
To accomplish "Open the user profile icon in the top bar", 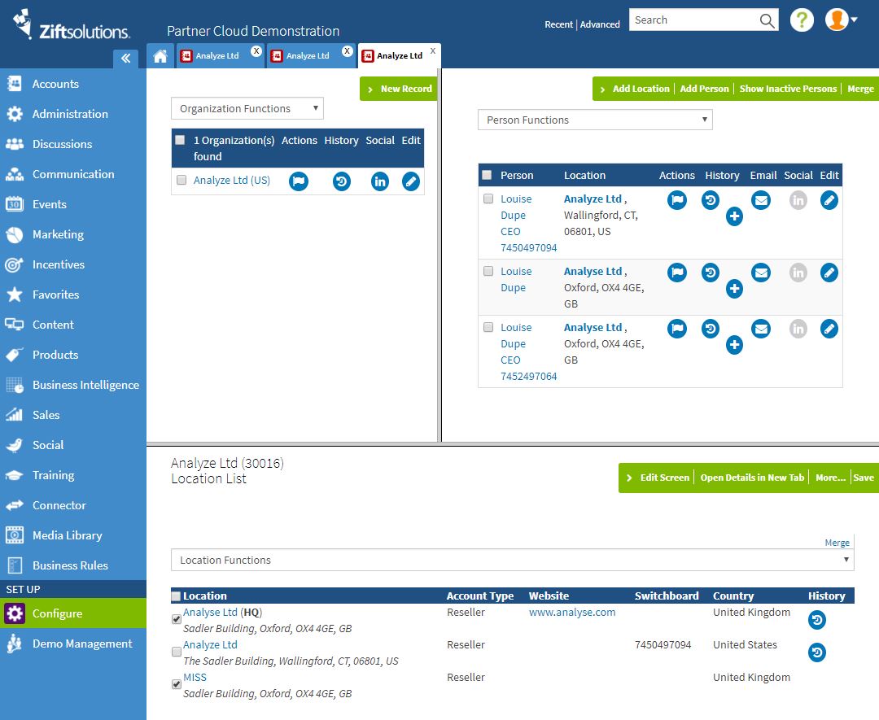I will pos(838,20).
